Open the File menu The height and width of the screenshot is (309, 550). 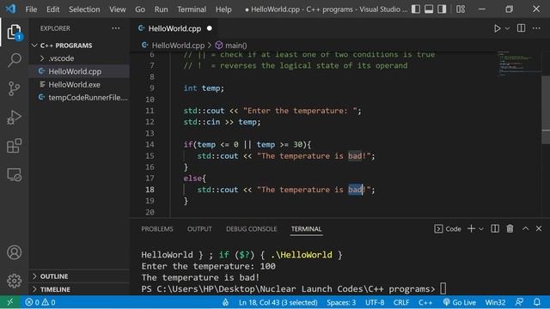coord(31,9)
